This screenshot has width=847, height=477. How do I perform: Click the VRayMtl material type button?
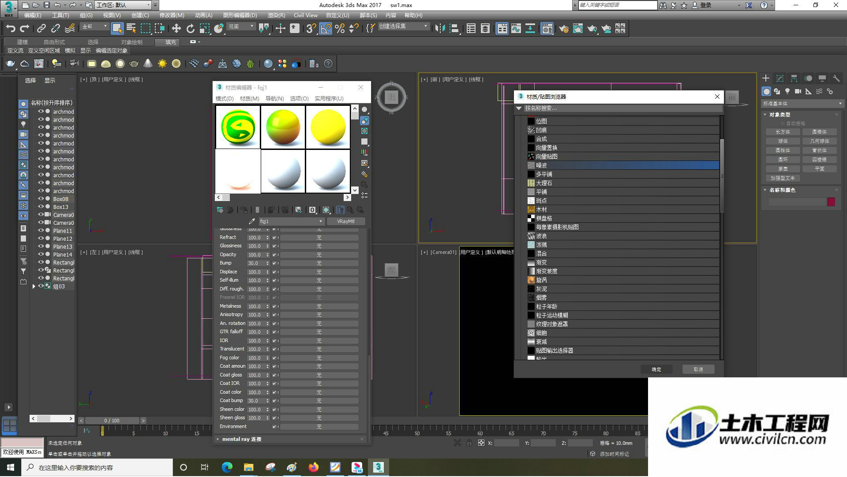[x=346, y=221]
